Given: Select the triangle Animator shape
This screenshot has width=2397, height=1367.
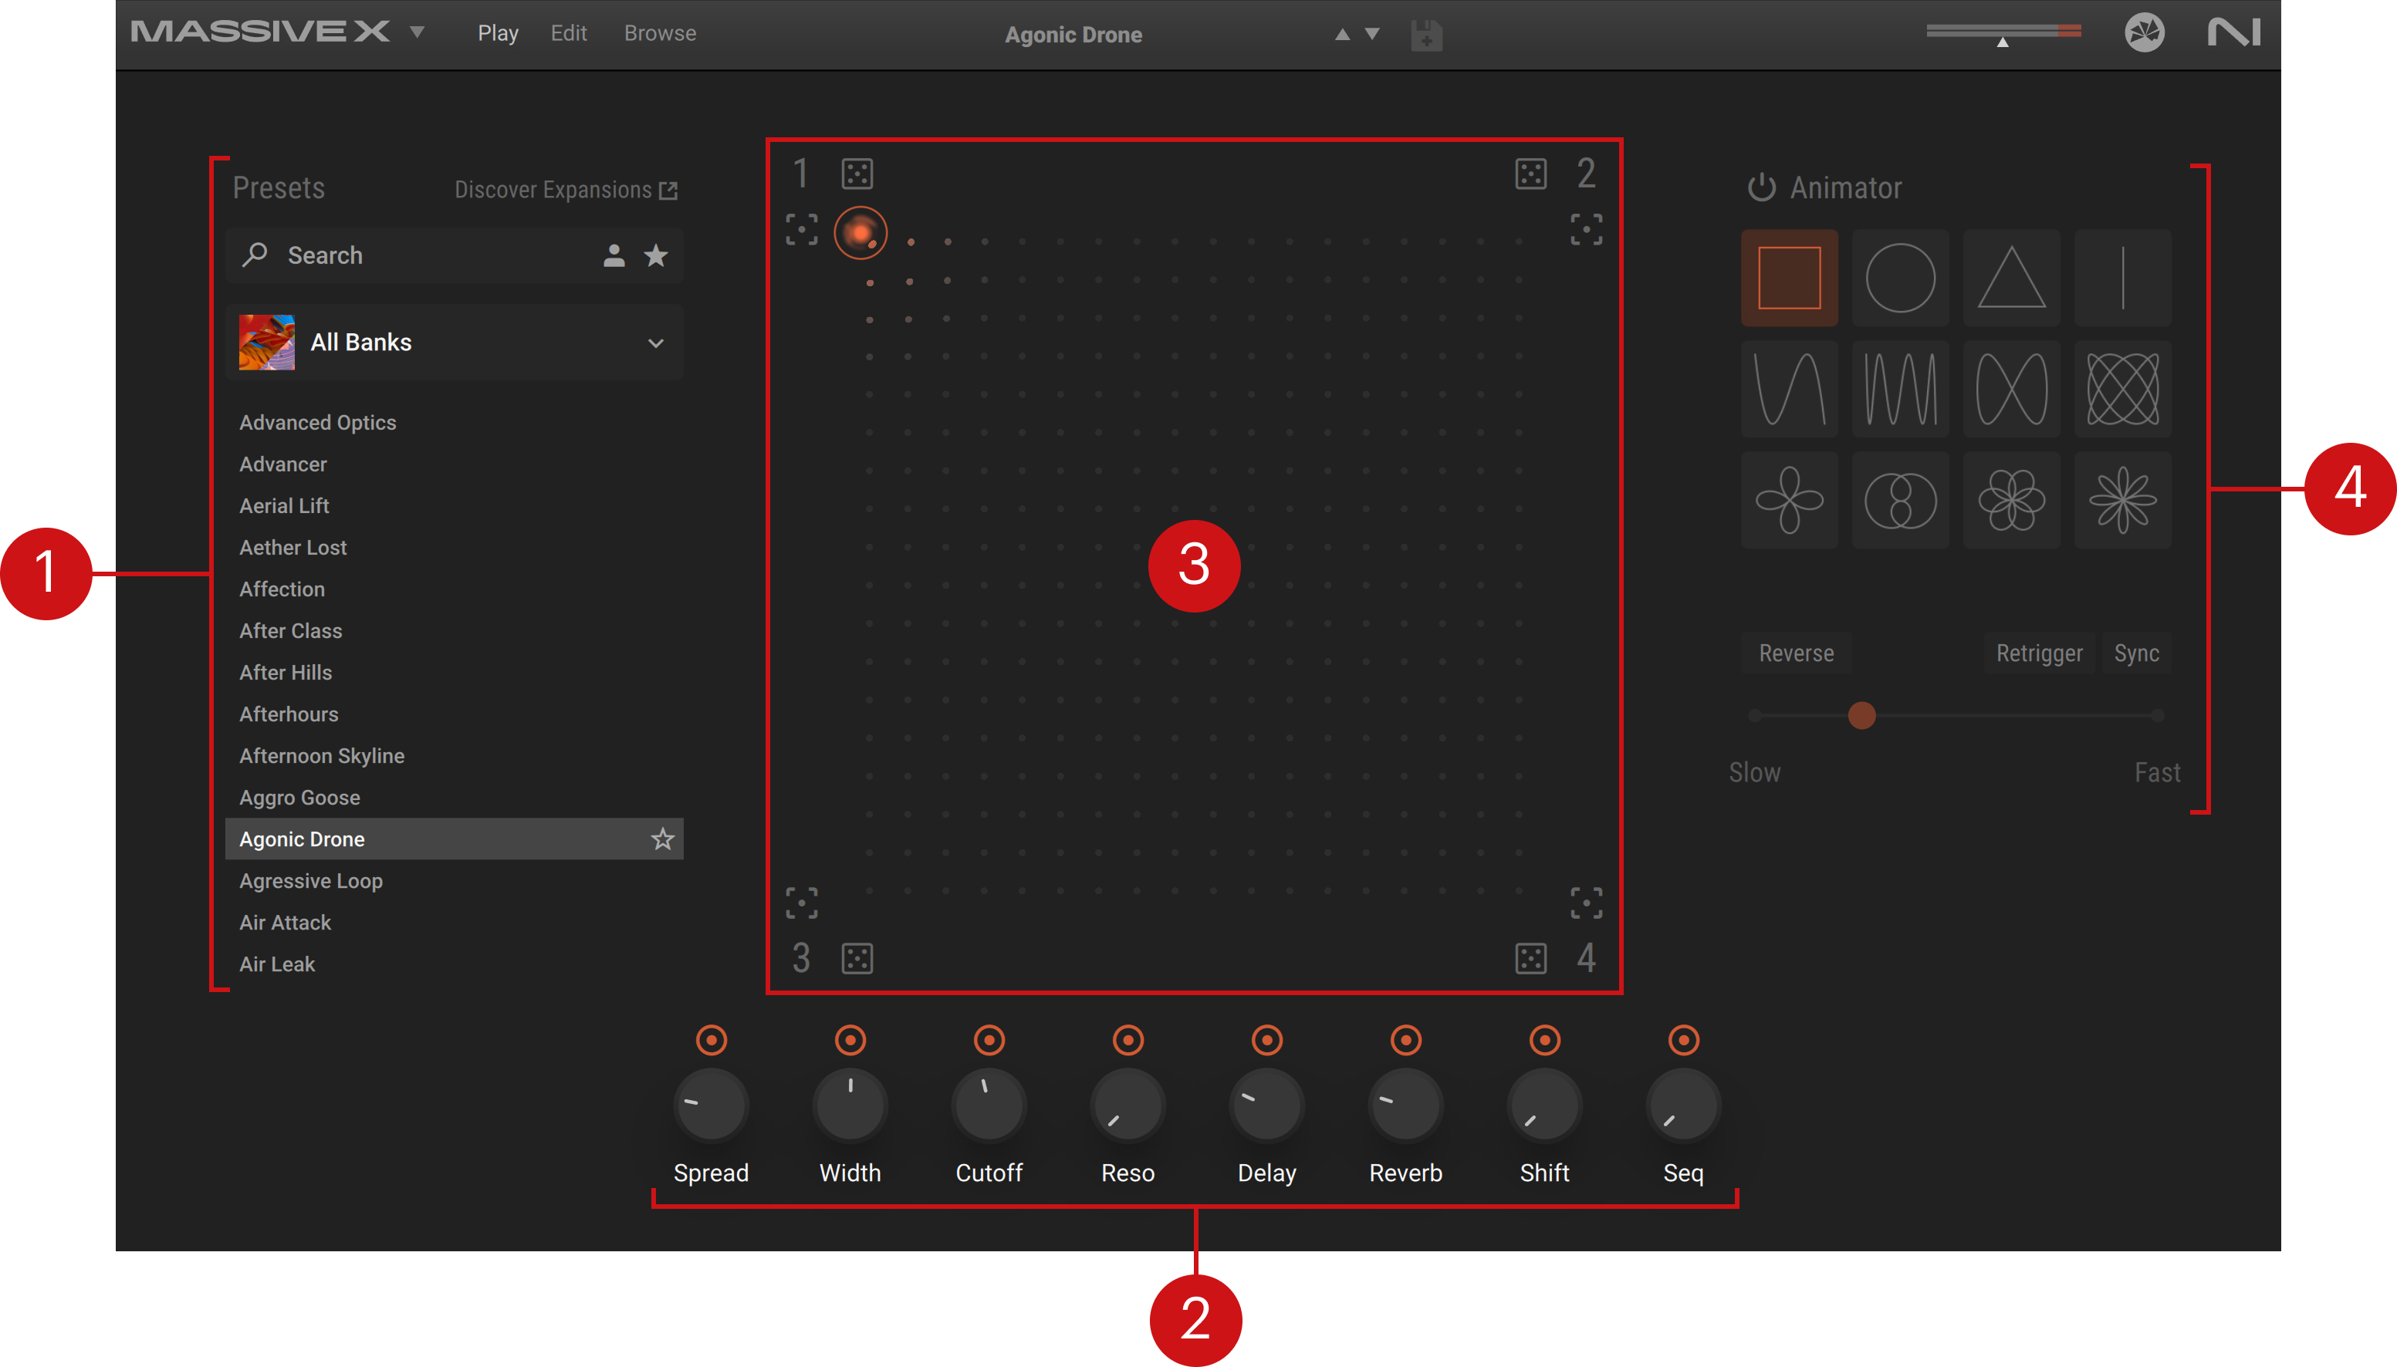Looking at the screenshot, I should [2011, 278].
